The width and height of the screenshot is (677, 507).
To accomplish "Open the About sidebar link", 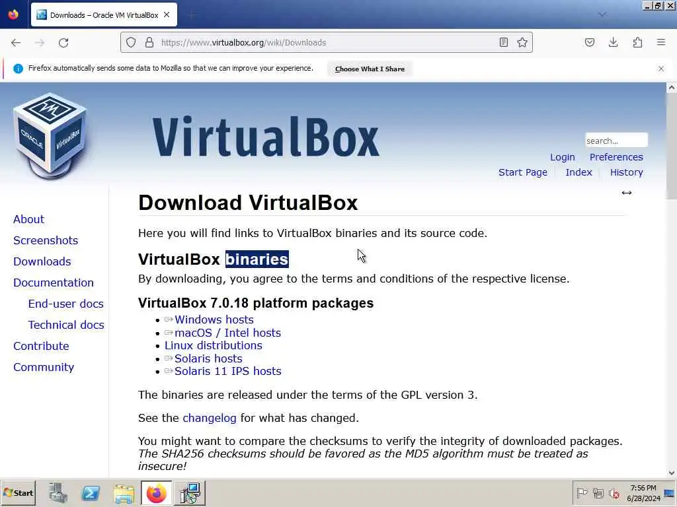I will 28,219.
